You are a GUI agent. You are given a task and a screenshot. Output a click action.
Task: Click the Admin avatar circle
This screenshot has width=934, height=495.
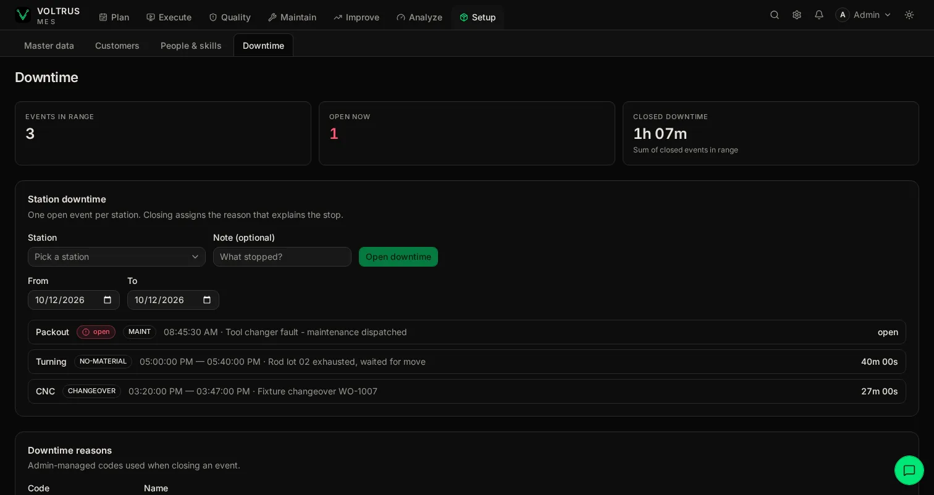click(843, 15)
